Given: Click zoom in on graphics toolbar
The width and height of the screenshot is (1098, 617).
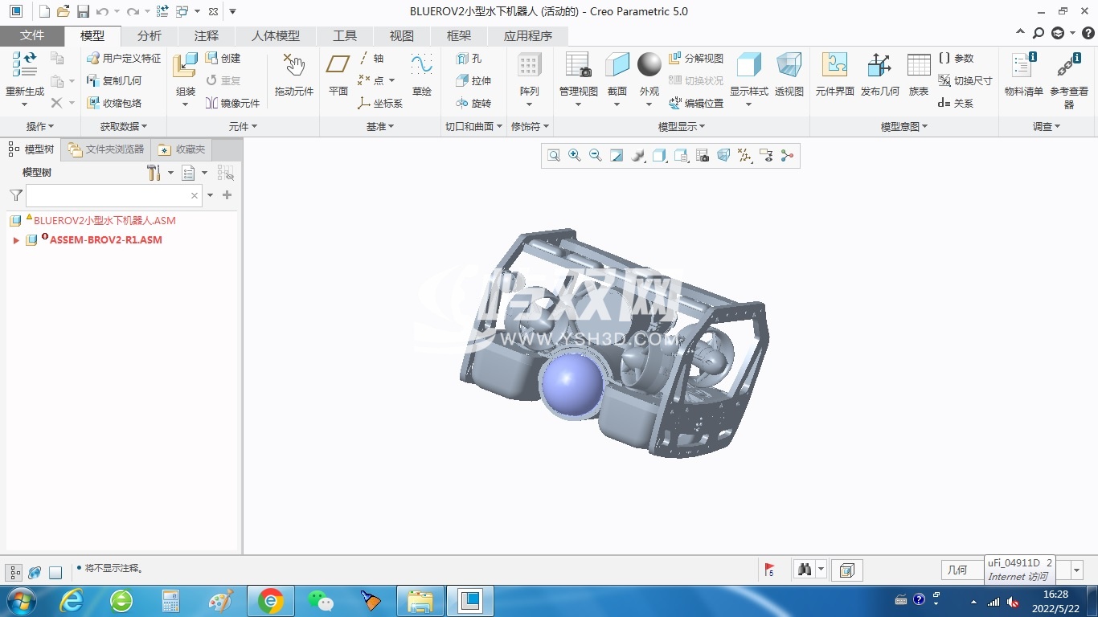Looking at the screenshot, I should pyautogui.click(x=575, y=156).
